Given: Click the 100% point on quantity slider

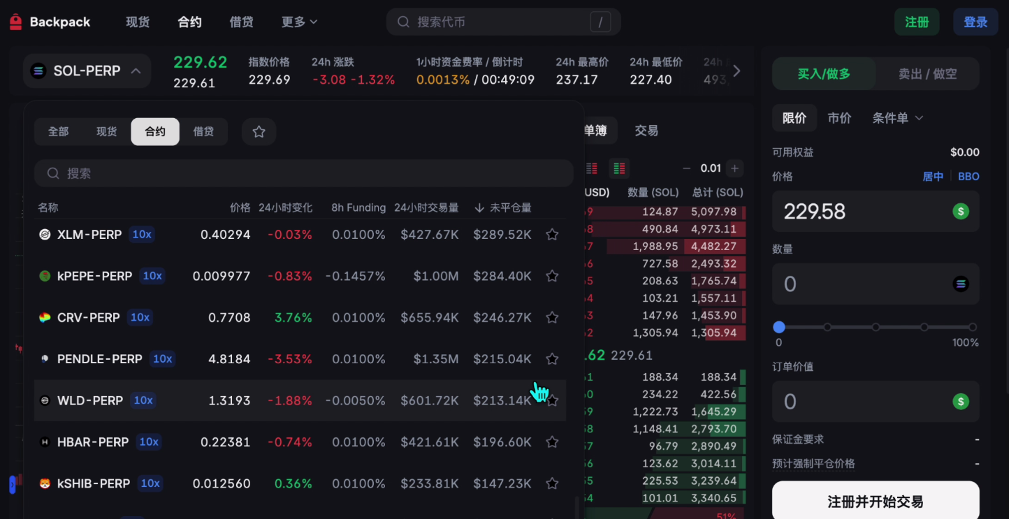Looking at the screenshot, I should 972,327.
